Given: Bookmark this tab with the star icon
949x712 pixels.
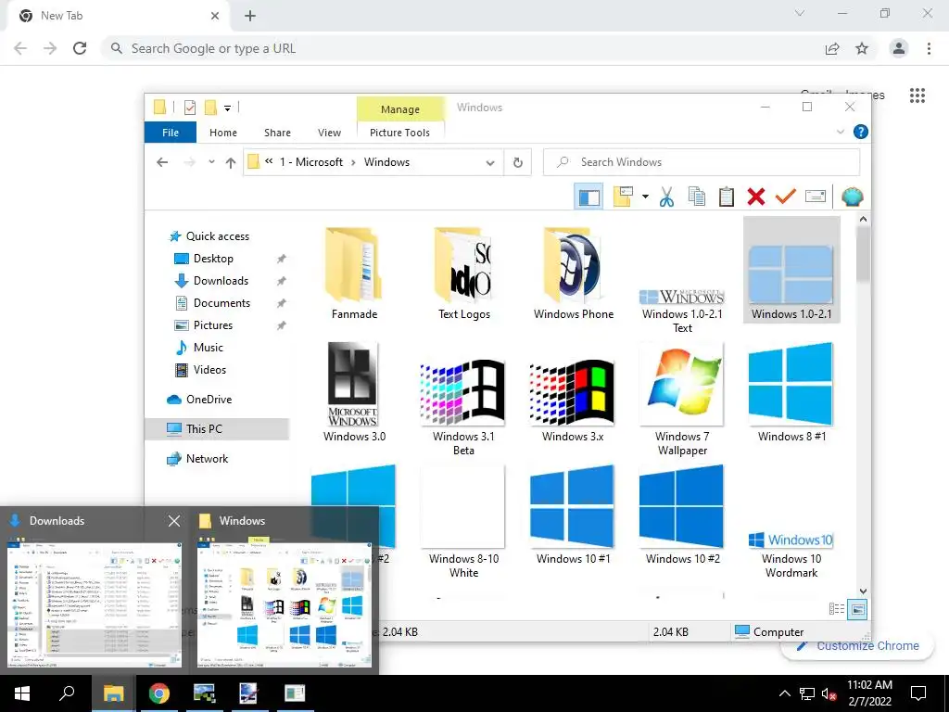Looking at the screenshot, I should (x=862, y=48).
